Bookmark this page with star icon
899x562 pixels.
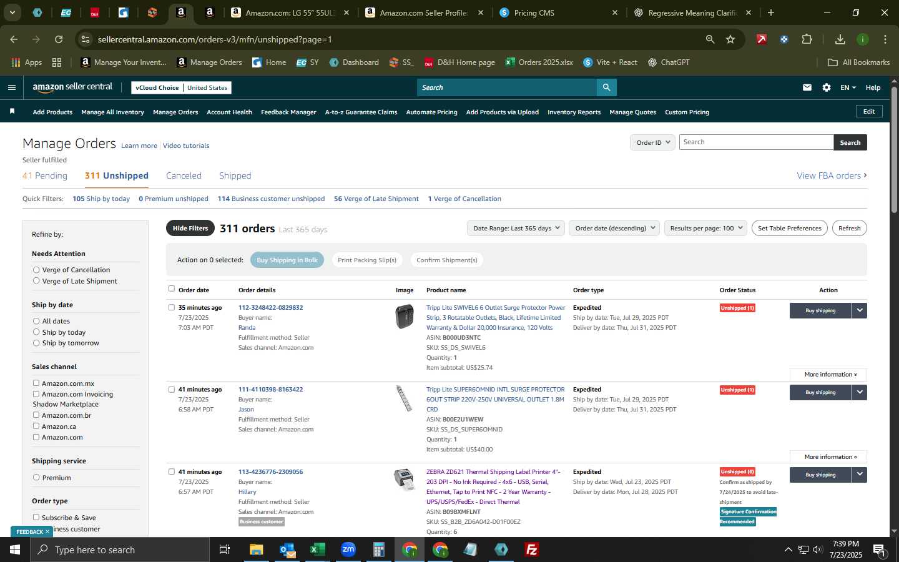point(730,39)
